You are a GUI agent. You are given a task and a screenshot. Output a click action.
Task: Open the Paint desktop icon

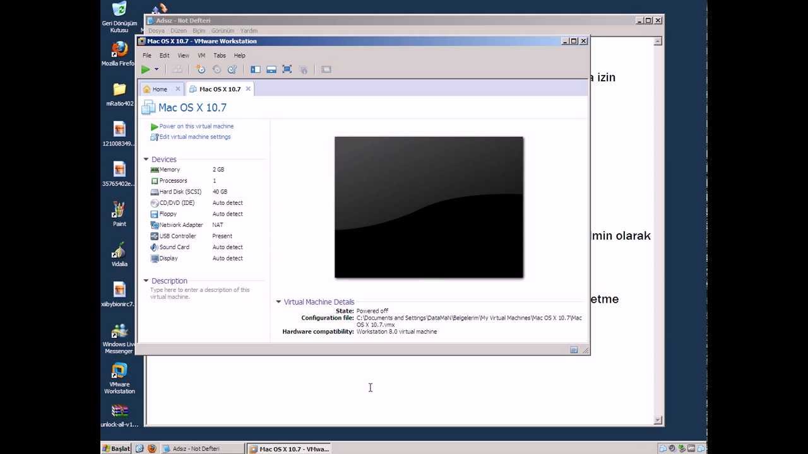point(119,214)
